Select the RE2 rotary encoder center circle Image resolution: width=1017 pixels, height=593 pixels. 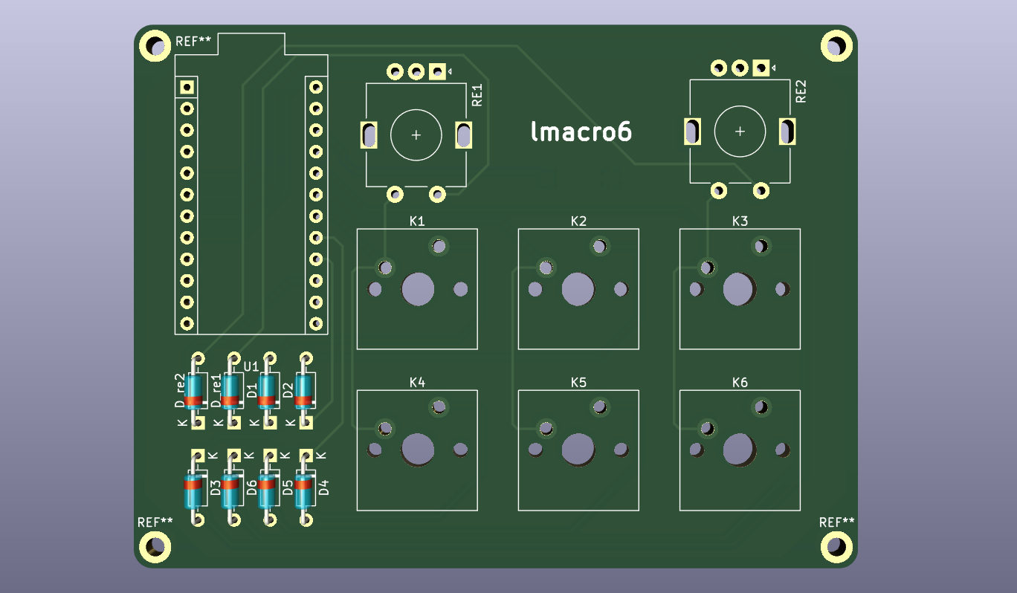point(740,132)
